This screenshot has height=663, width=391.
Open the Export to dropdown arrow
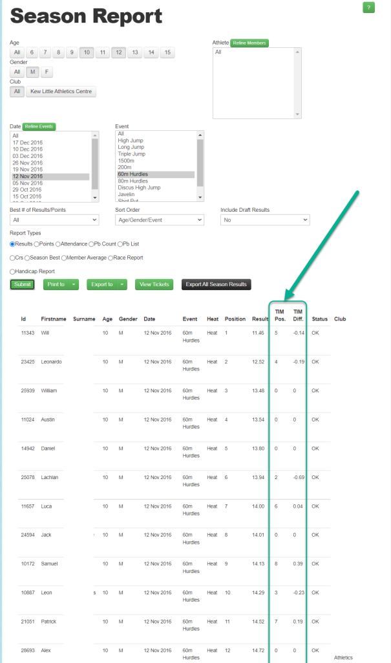(123, 284)
